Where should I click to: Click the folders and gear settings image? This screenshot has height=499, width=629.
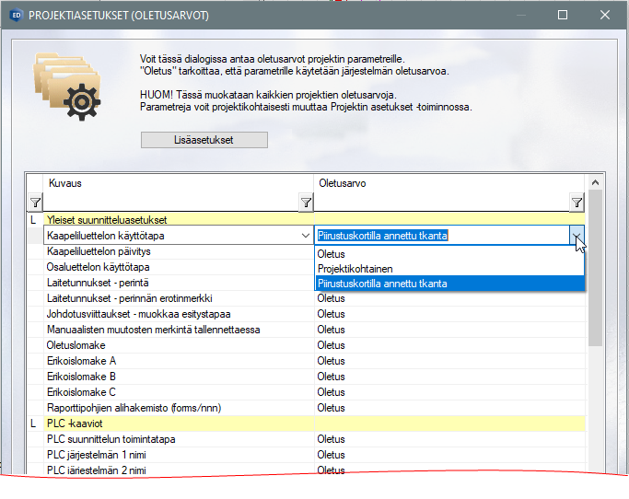66,85
